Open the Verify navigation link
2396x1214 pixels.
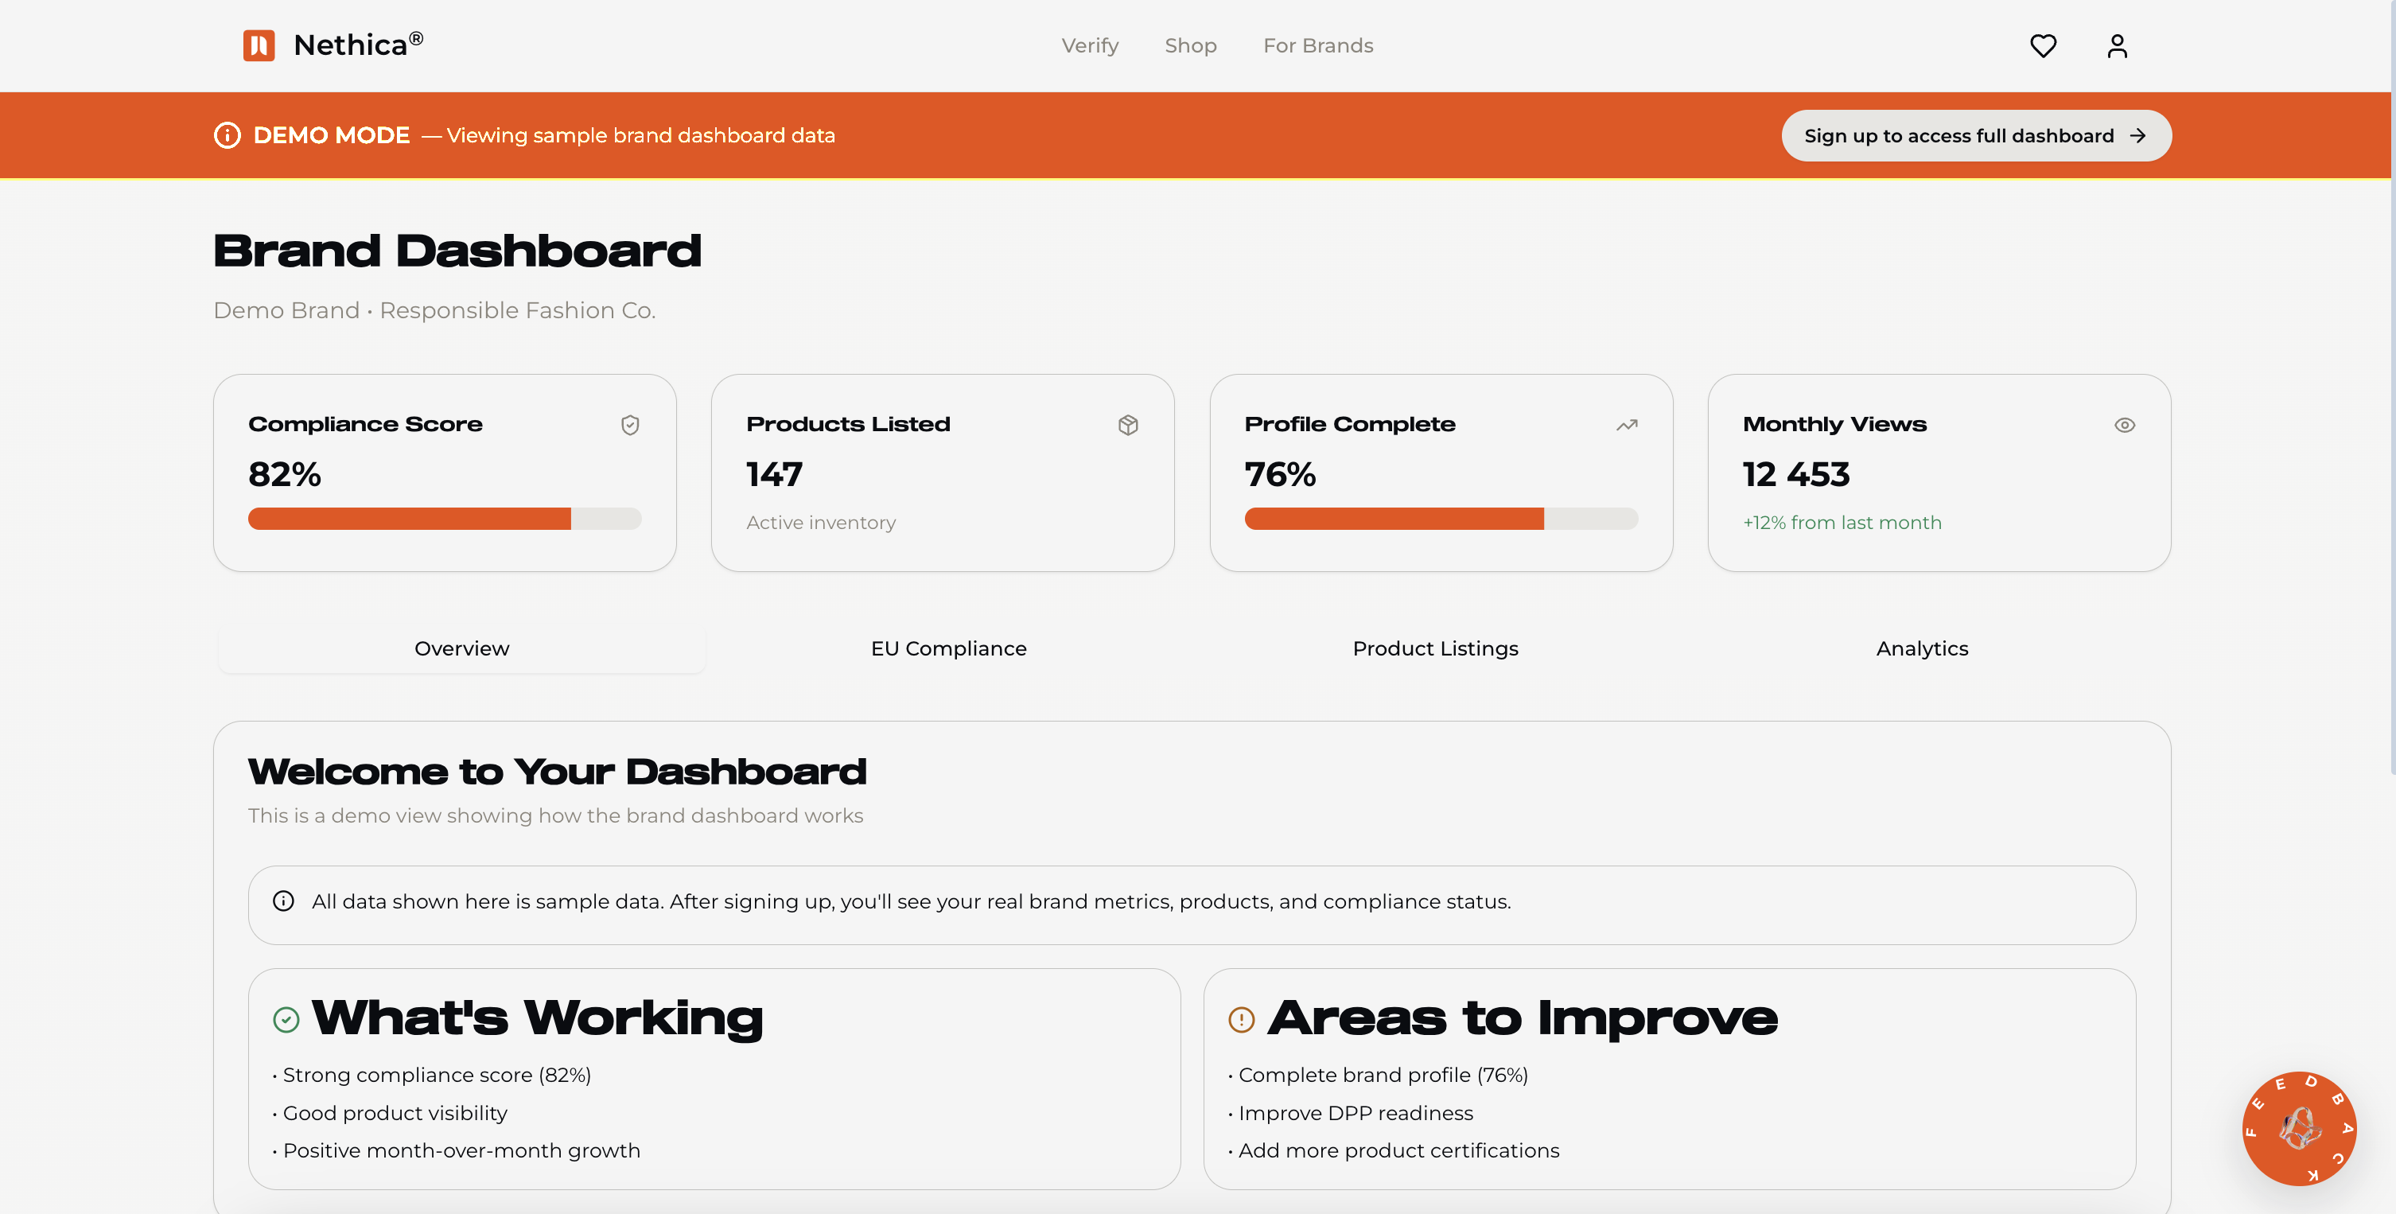[1089, 45]
